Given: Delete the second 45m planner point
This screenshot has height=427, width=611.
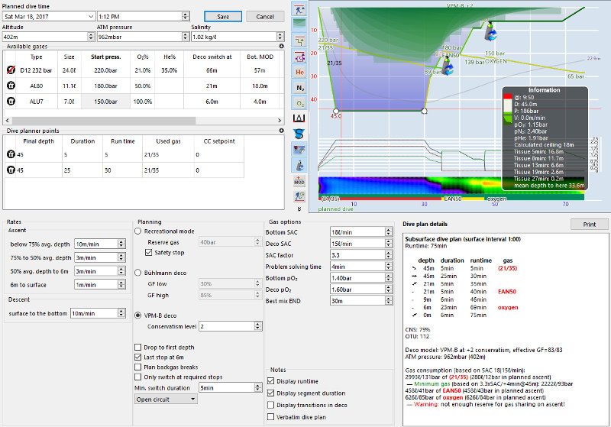Looking at the screenshot, I should [x=11, y=170].
